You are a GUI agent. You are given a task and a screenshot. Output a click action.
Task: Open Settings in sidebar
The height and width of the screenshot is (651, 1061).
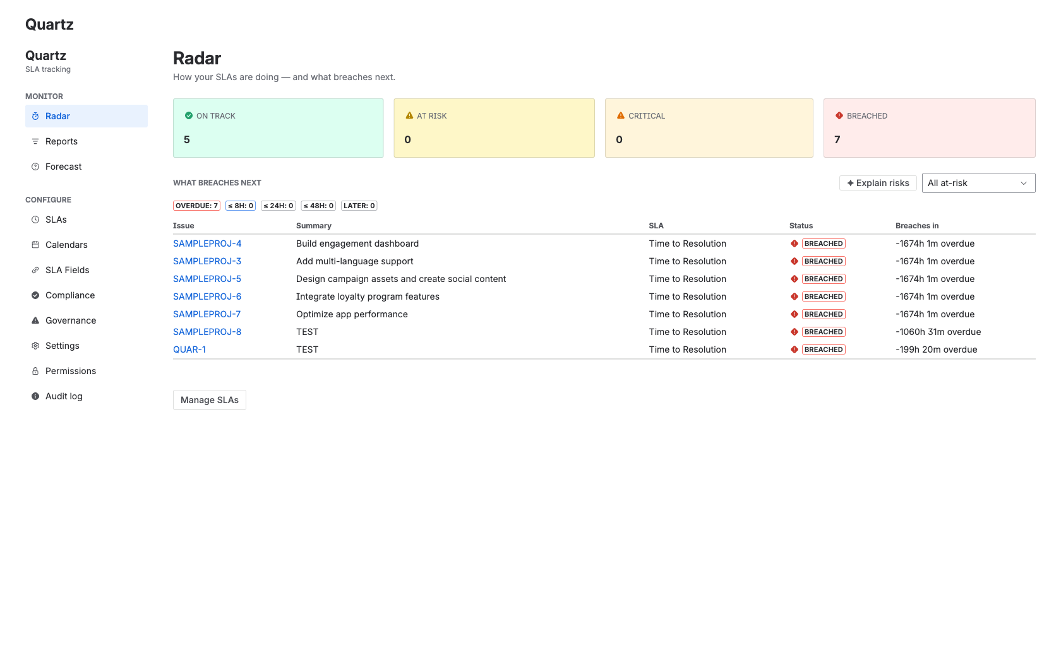(87, 346)
